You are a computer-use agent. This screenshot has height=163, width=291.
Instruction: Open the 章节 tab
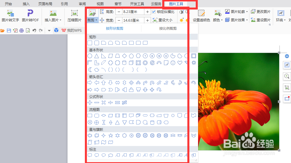[118, 4]
